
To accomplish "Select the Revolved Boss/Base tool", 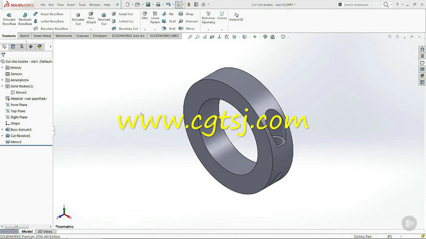I will 24,19.
